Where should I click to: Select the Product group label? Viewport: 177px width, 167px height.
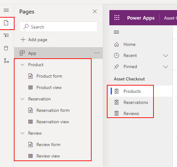[x=36, y=65]
